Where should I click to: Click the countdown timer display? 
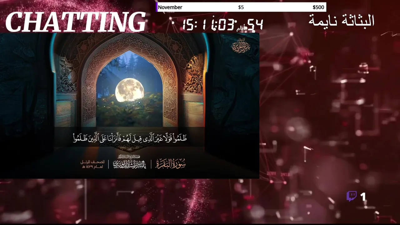[x=223, y=24]
